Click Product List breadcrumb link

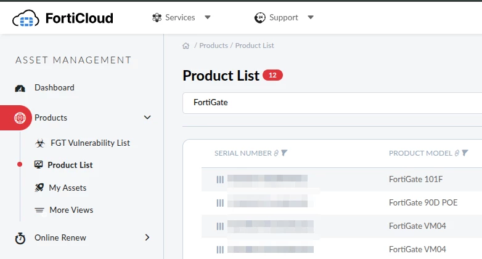[x=255, y=46]
